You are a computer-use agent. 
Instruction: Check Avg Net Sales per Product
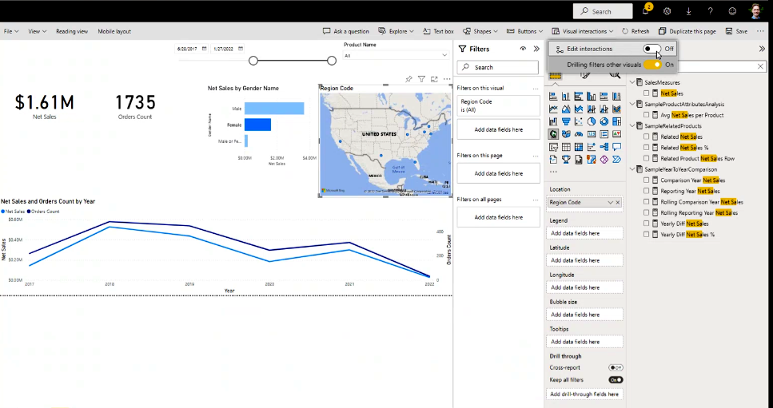647,115
